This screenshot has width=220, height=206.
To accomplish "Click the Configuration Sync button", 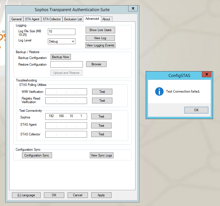I will point(37,155).
